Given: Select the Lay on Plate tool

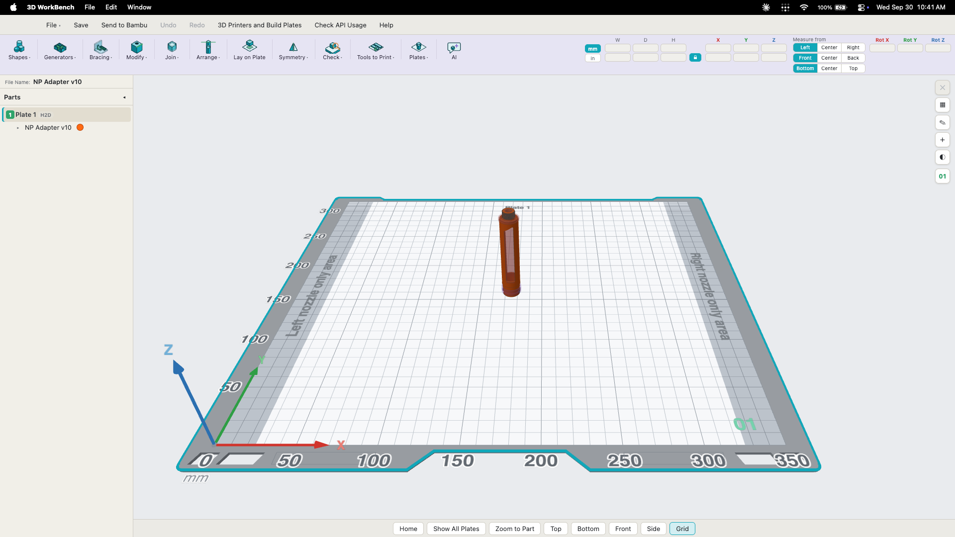Looking at the screenshot, I should pyautogui.click(x=249, y=50).
